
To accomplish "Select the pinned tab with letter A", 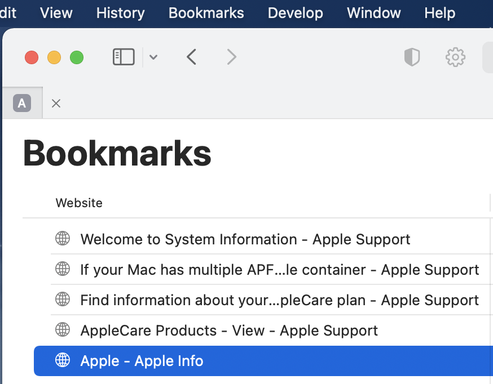I will pos(22,103).
